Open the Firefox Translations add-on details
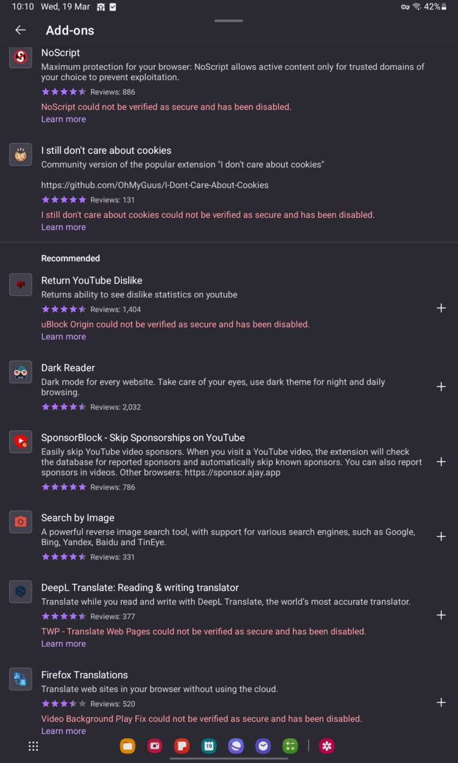Screen dimensions: 458x763 (x=85, y=675)
